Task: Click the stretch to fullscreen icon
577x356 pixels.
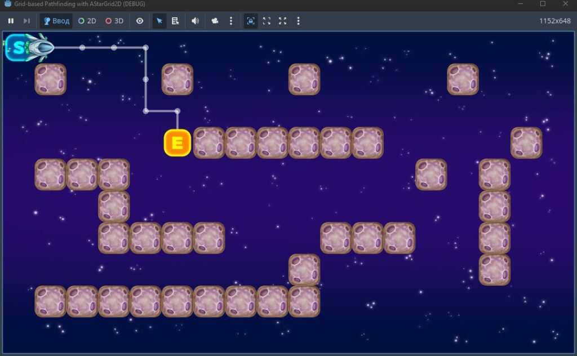Action: (283, 21)
